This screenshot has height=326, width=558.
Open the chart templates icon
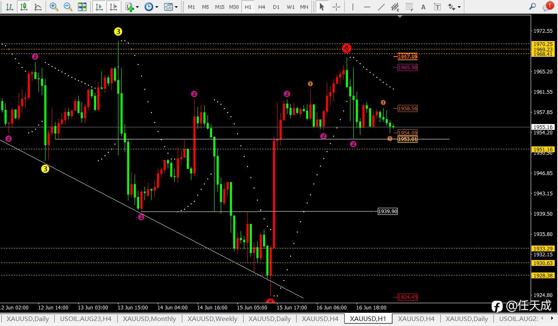[168, 7]
